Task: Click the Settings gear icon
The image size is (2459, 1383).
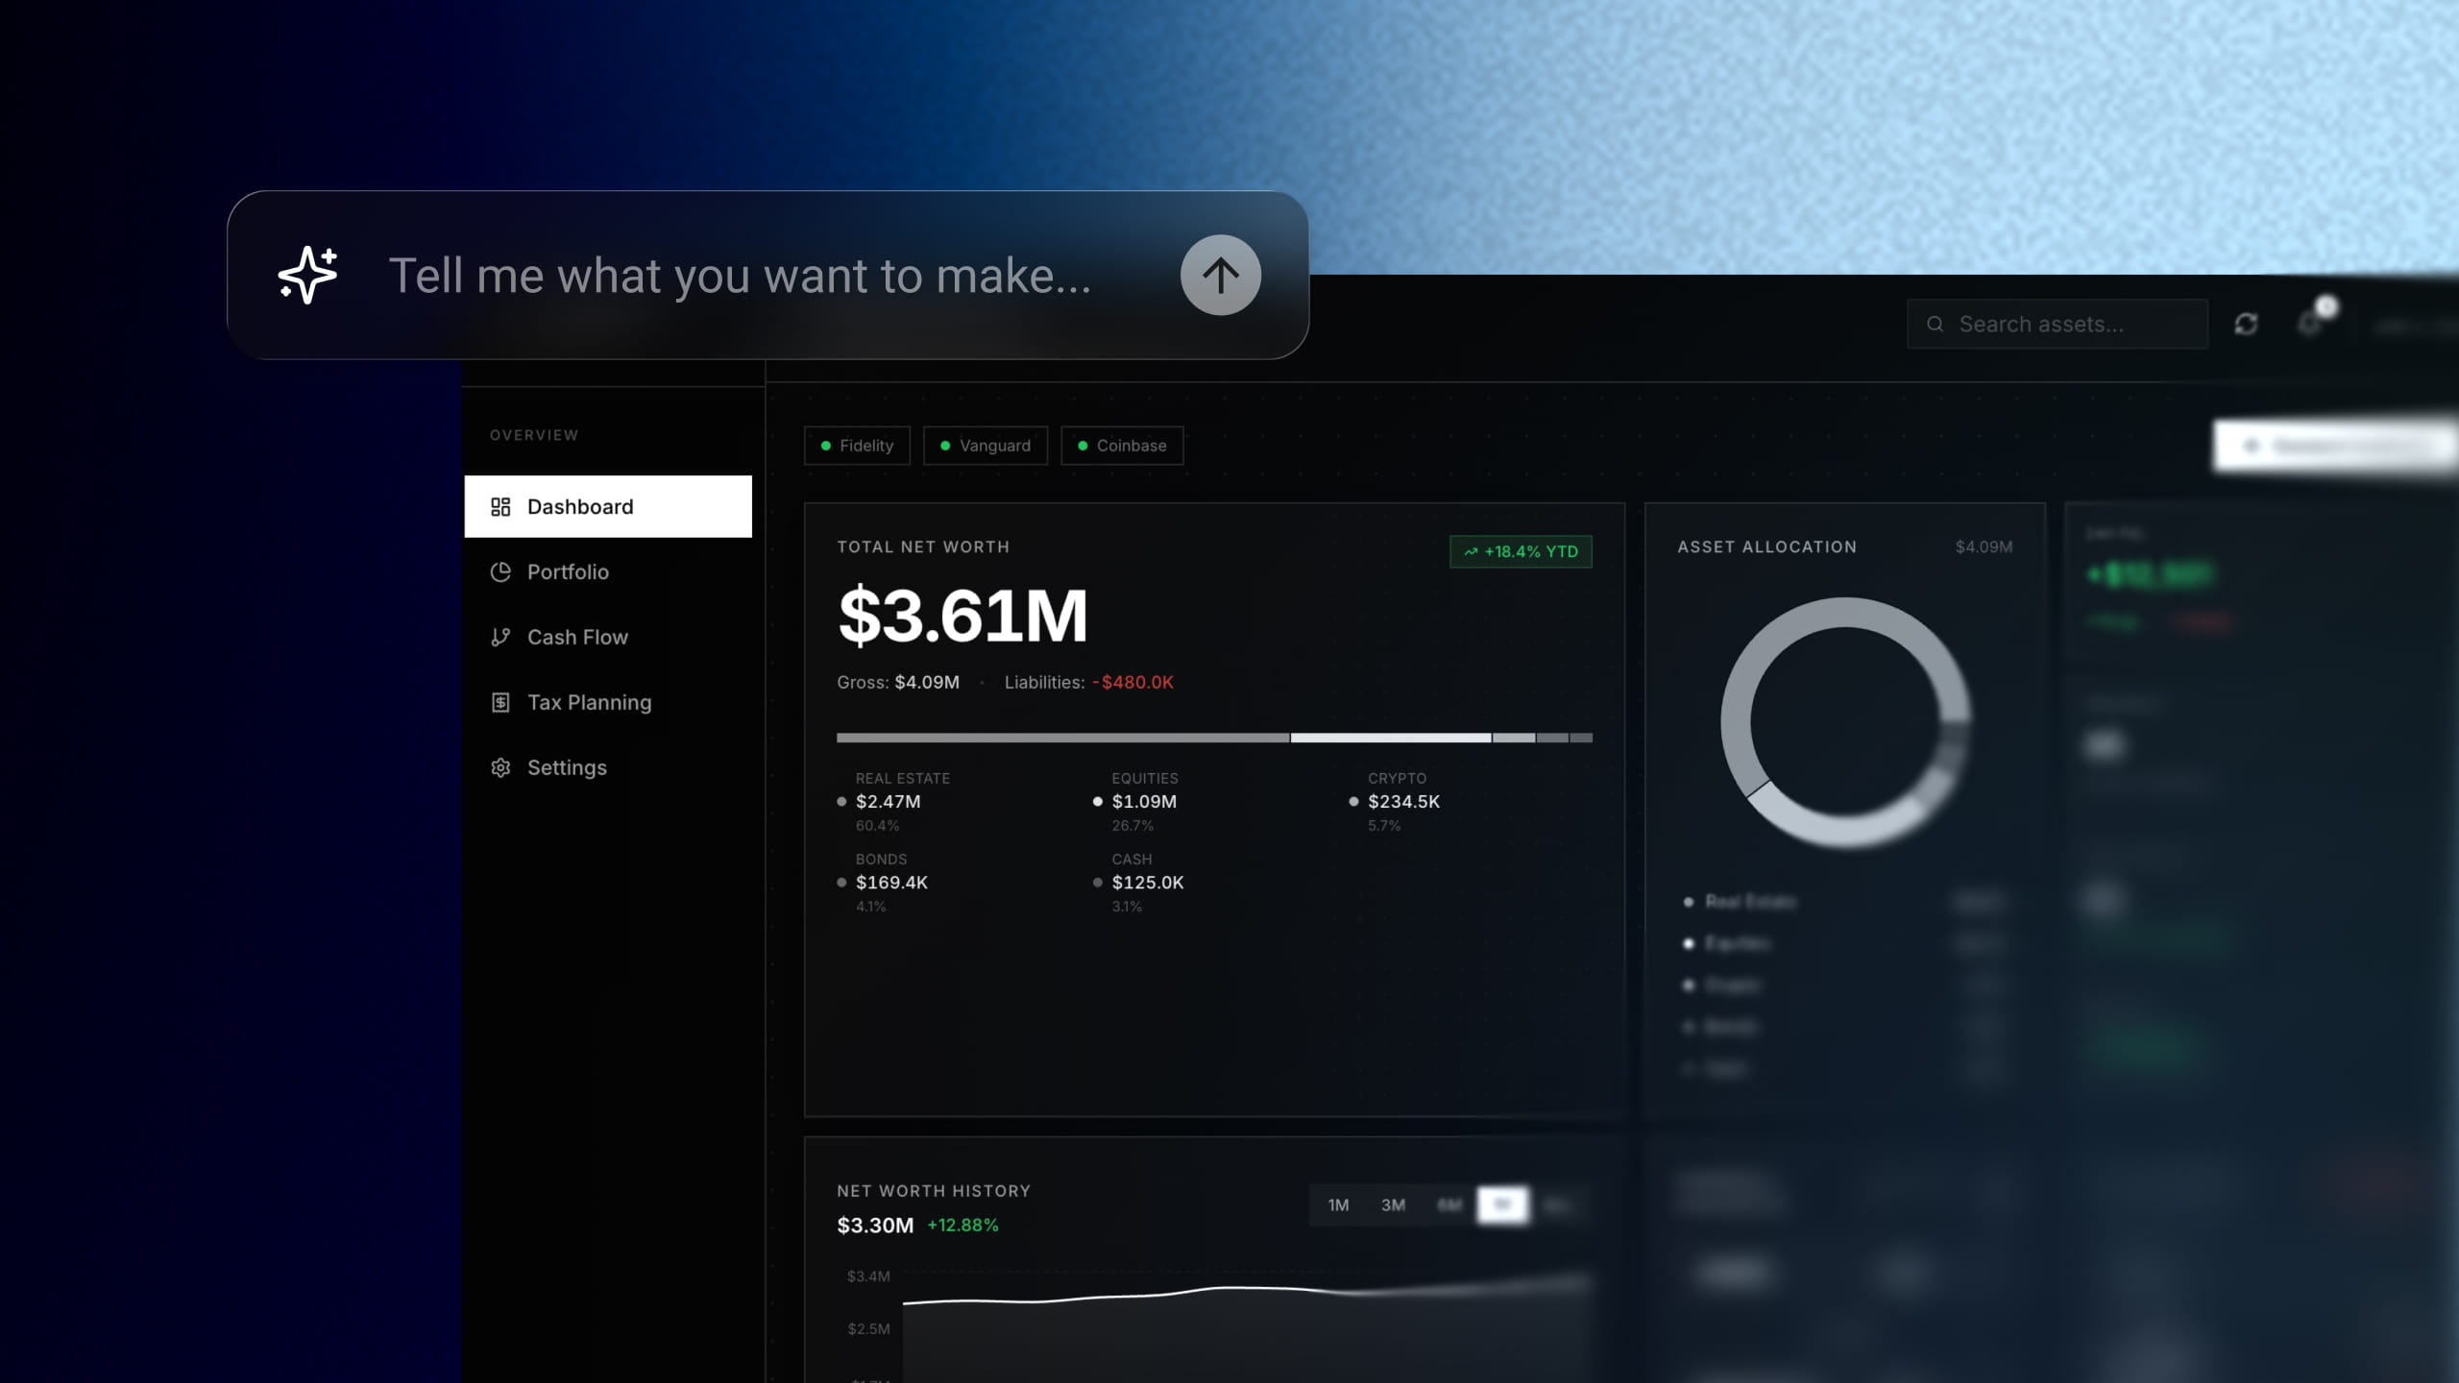Action: coord(500,767)
